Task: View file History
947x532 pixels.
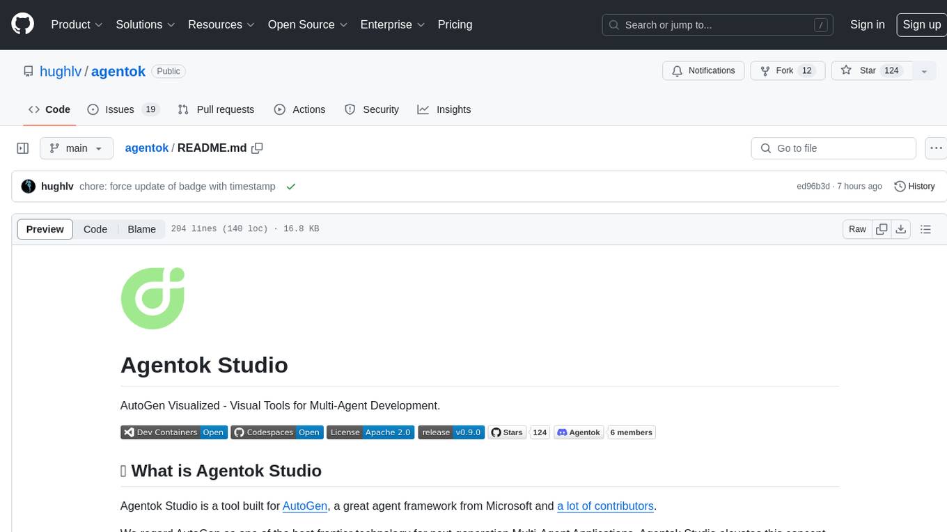Action: tap(914, 187)
